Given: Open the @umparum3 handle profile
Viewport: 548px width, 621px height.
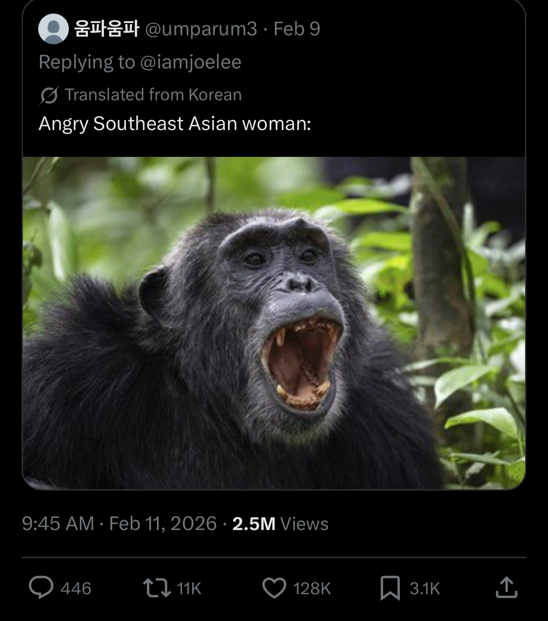Looking at the screenshot, I should tap(201, 29).
